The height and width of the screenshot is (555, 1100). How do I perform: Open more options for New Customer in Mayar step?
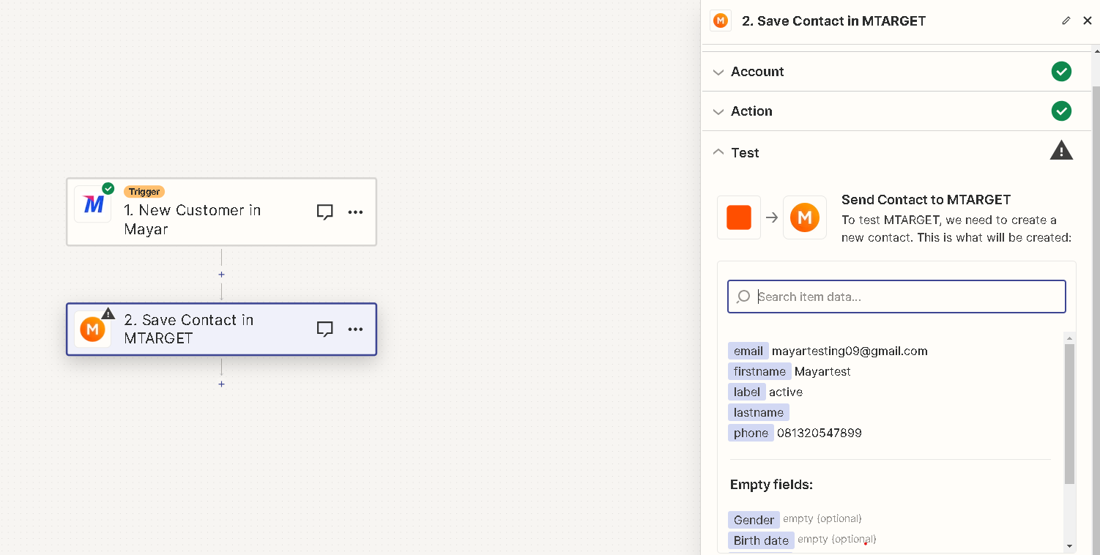point(355,212)
